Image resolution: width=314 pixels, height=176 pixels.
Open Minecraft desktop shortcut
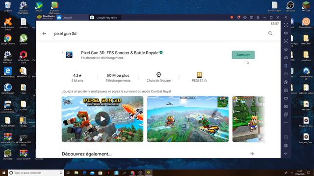[306, 6]
